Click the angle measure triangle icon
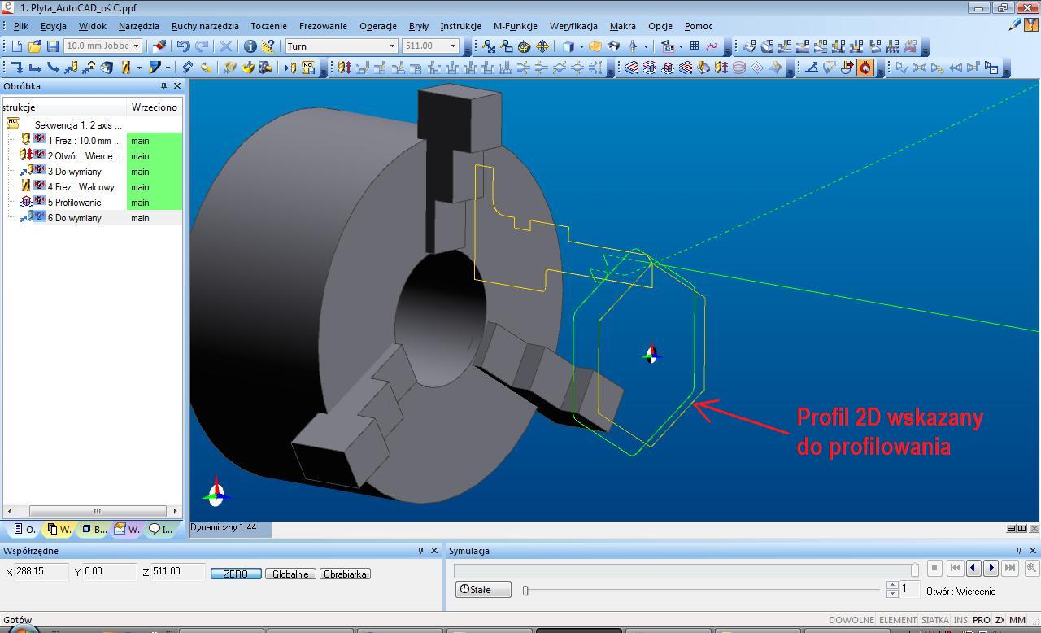This screenshot has height=633, width=1041. coord(811,68)
